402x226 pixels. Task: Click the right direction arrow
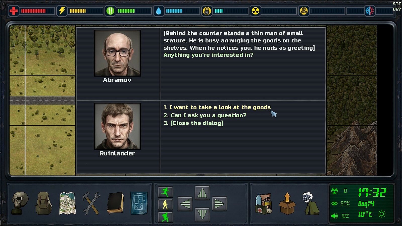pos(220,204)
